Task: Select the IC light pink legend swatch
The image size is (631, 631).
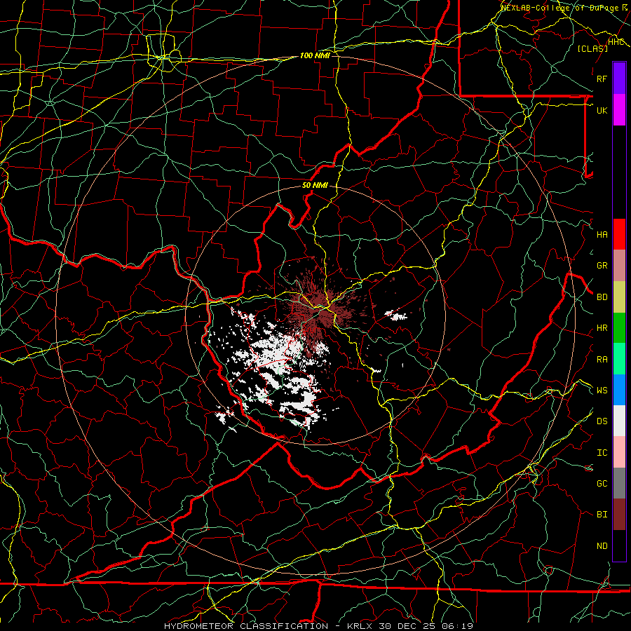Action: [619, 452]
